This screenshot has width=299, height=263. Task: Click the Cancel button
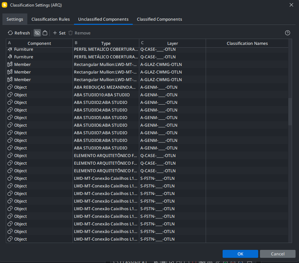(278, 254)
